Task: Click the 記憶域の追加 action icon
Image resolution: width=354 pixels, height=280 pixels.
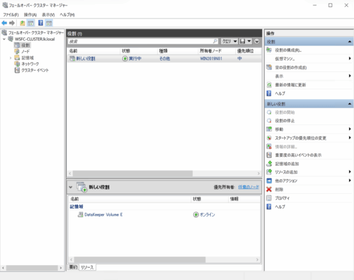Action: (x=269, y=163)
